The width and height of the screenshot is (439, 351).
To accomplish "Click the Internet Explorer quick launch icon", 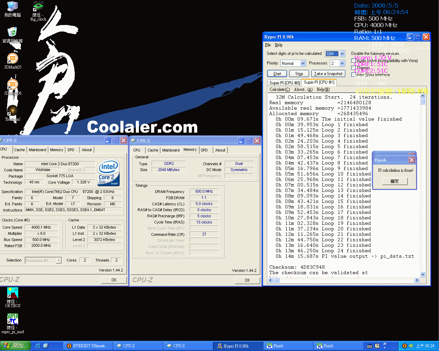I will [x=38, y=346].
